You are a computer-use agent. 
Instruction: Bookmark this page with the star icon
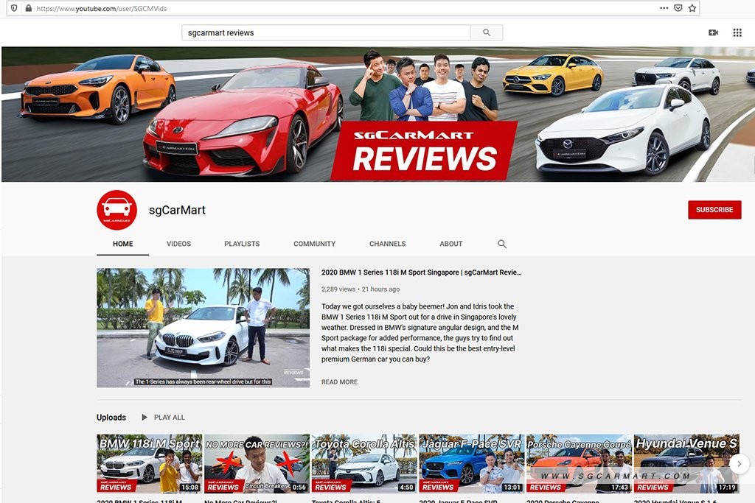[x=692, y=8]
